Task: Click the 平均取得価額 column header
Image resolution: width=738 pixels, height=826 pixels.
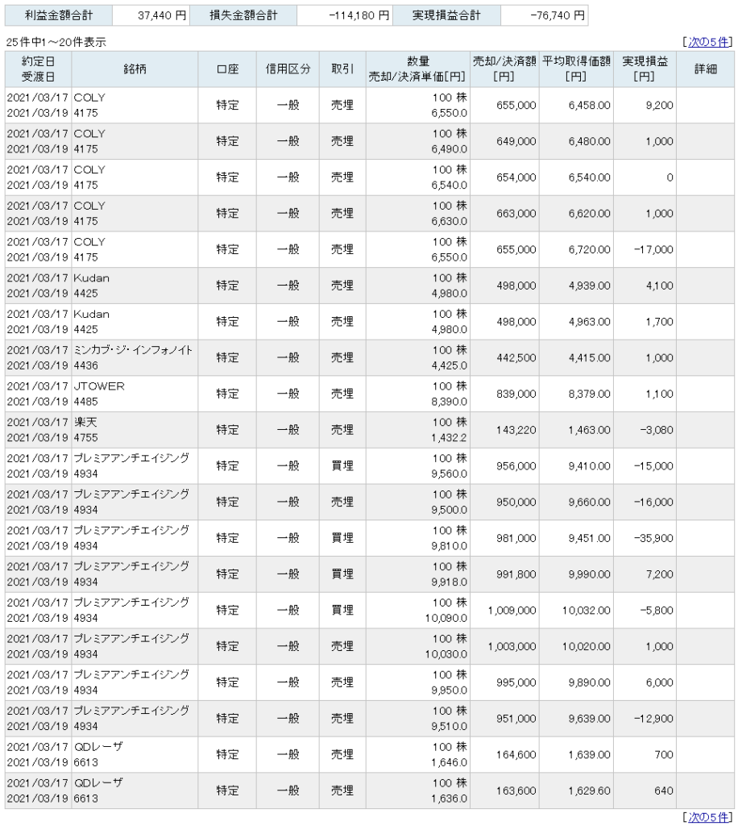Action: (576, 69)
